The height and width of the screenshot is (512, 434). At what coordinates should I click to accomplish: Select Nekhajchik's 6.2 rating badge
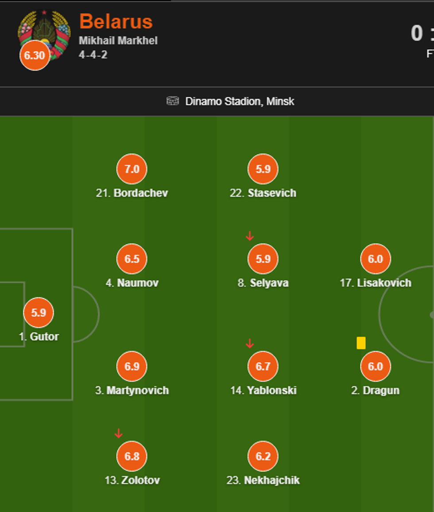(263, 456)
